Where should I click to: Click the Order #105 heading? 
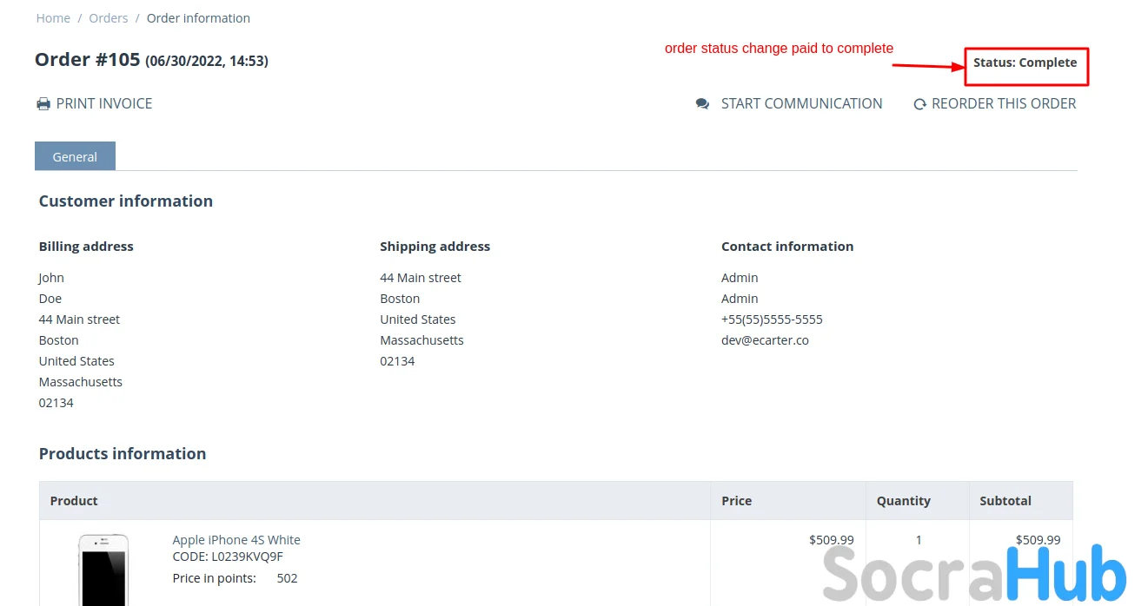point(87,60)
